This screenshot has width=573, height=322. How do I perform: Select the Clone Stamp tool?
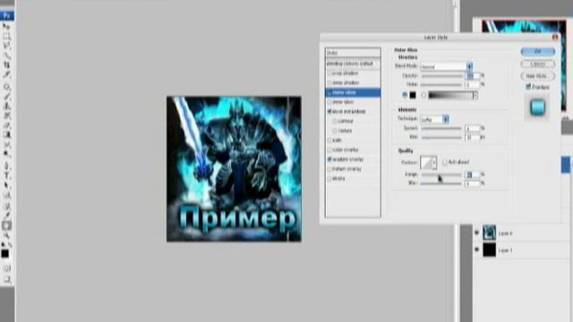click(x=6, y=106)
